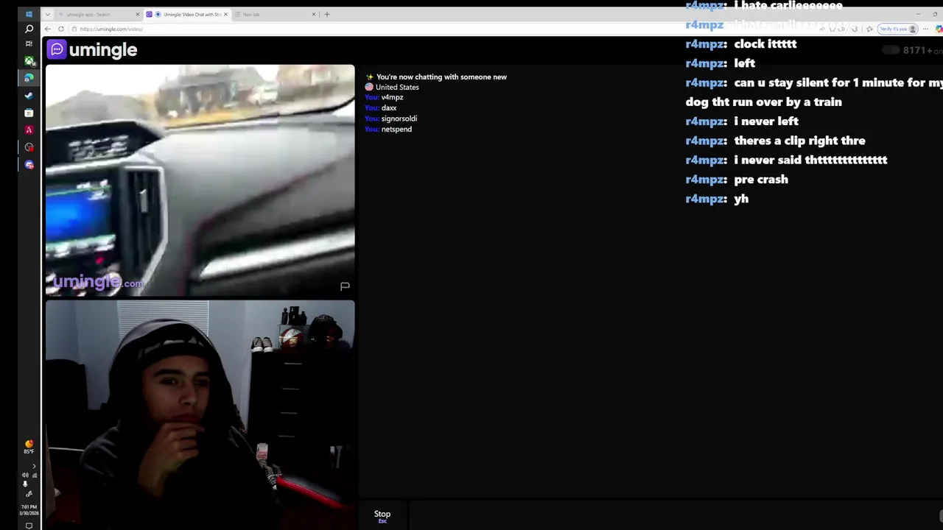The width and height of the screenshot is (943, 530).
Task: Select the United States country label
Action: click(x=397, y=87)
